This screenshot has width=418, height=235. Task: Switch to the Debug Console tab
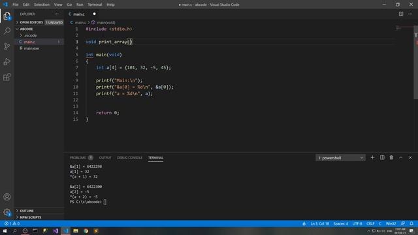129,158
